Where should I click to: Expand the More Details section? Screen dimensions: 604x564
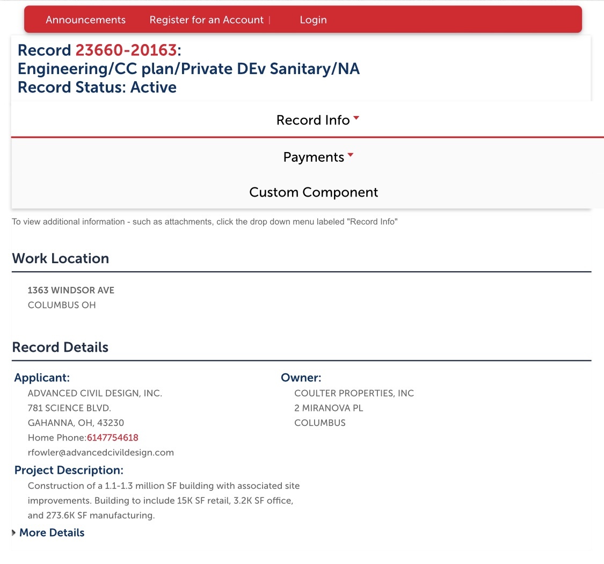pos(52,532)
